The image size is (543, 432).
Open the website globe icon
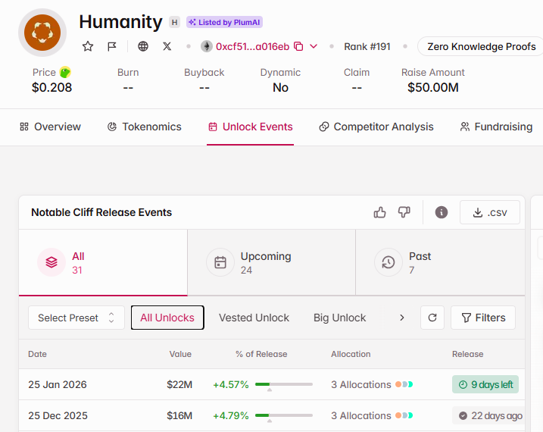point(143,46)
